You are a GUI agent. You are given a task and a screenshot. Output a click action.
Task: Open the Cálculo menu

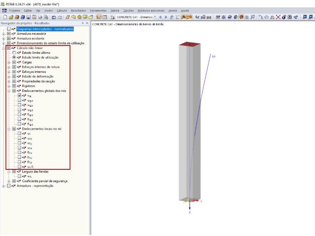(x=62, y=10)
